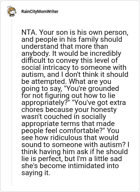
Task: Click the line starting 'autism, and I don't think'
Action: [75, 74]
